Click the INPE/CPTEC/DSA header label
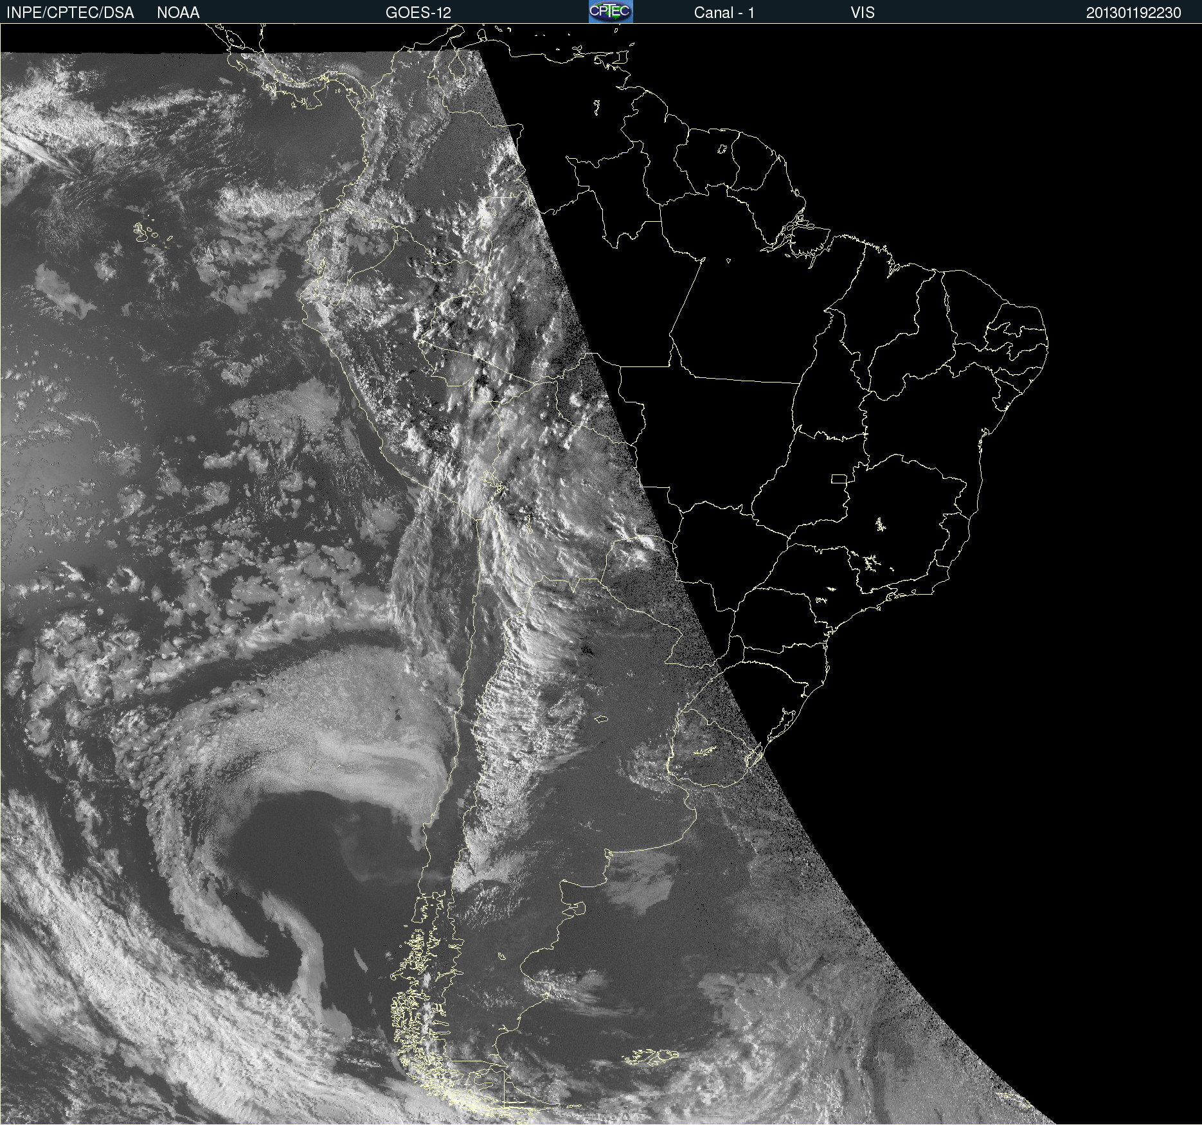The image size is (1202, 1125). [x=70, y=13]
